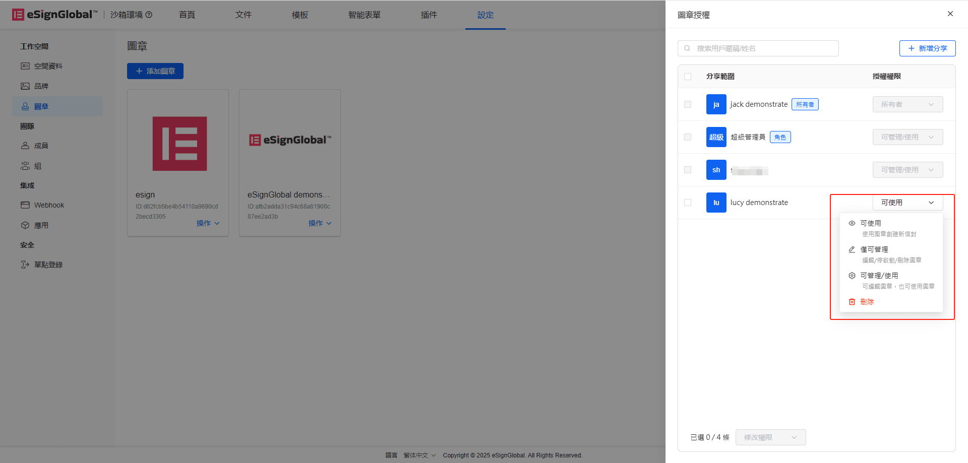
Task: Choose the 可使用 option in the permission menu
Action: 891,228
